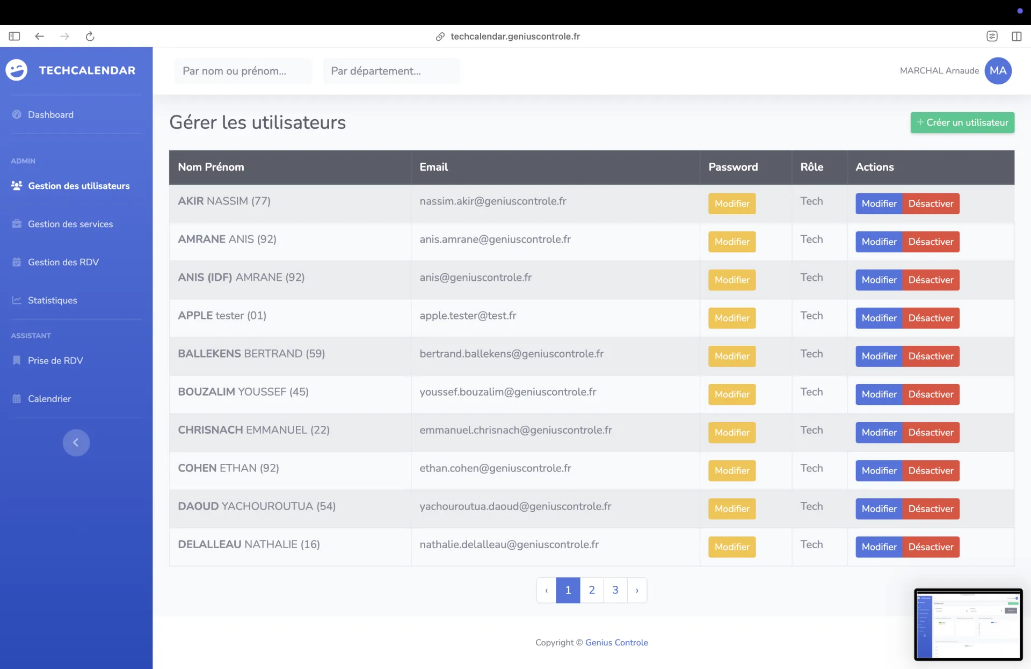Toggle the browser sidebar panel icon
Viewport: 1031px width, 669px height.
tap(14, 36)
